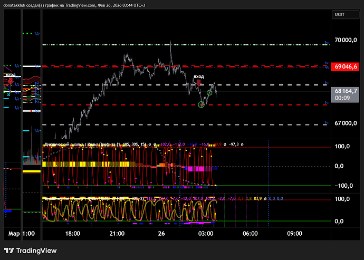Click the yellow 83,9 value in lower indicator

click(x=258, y=199)
